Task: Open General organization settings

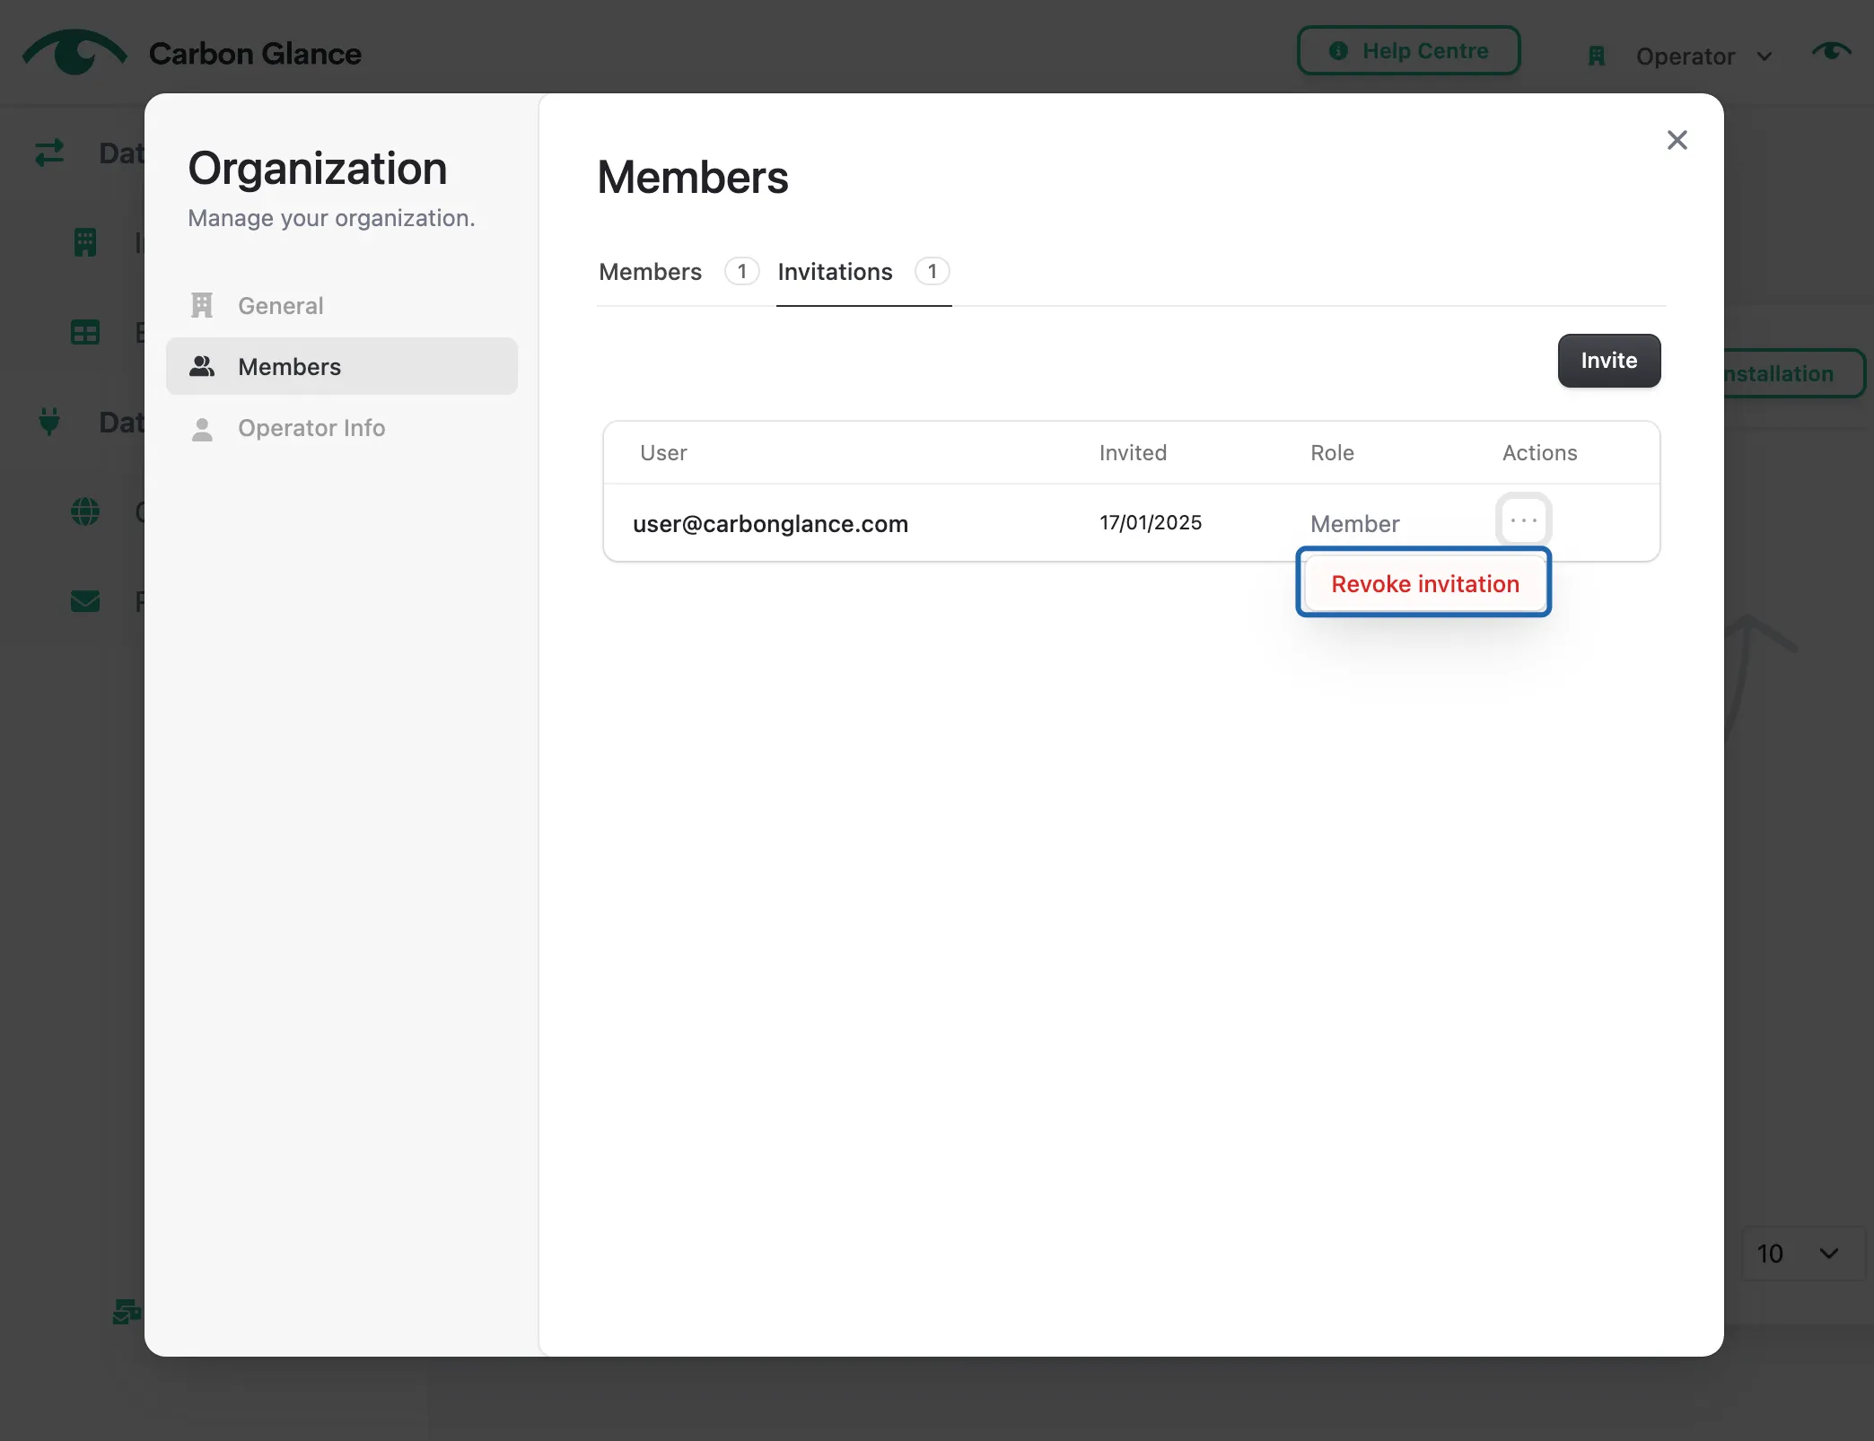Action: [342, 306]
